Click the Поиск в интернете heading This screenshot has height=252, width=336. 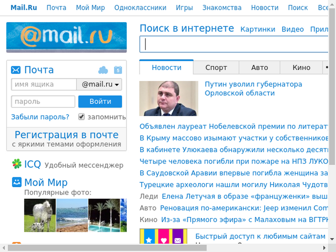(x=187, y=28)
